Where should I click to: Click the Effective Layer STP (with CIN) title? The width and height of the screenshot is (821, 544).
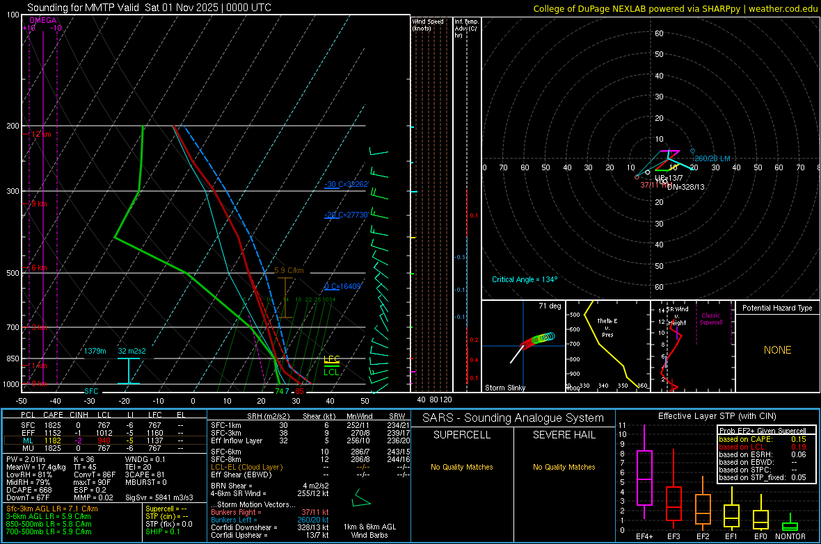click(x=717, y=416)
